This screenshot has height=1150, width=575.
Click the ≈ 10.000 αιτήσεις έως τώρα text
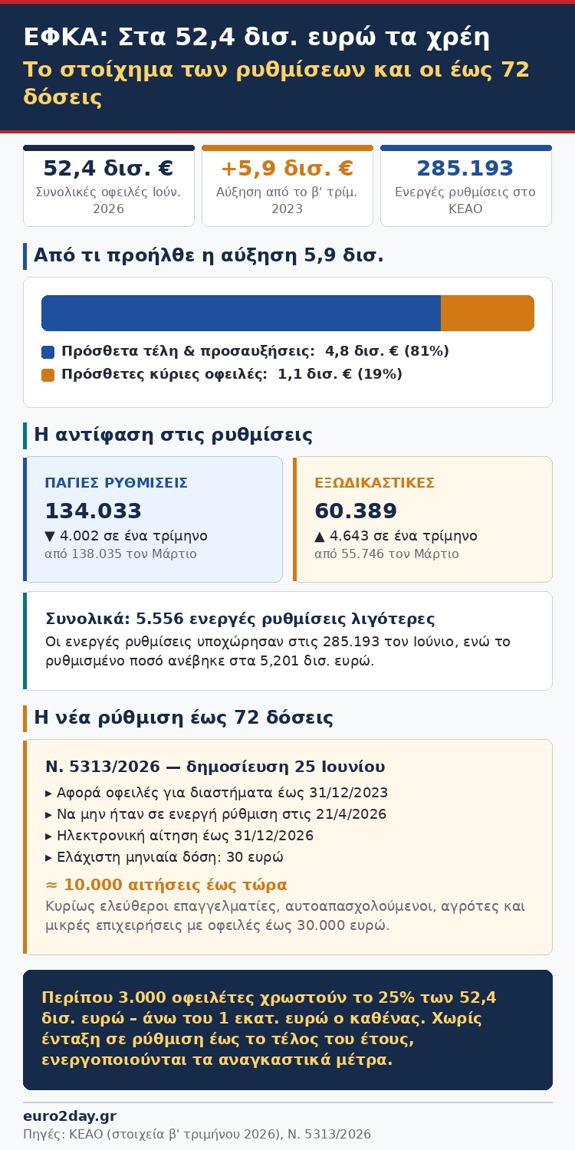coord(166,885)
